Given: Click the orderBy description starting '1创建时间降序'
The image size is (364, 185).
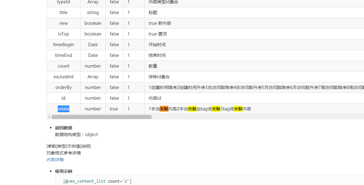Looking at the screenshot, I should coord(256,87).
